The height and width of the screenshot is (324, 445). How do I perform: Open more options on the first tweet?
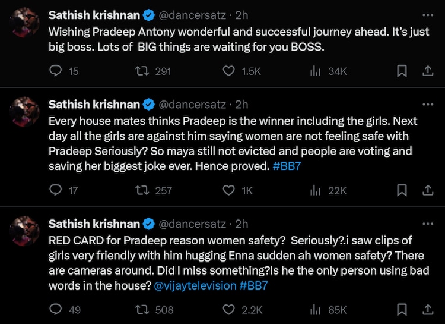pyautogui.click(x=427, y=14)
